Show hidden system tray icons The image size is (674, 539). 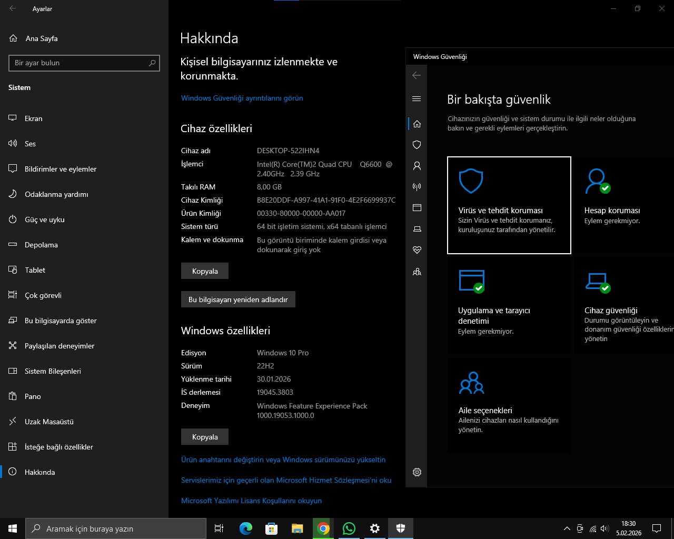click(x=567, y=528)
